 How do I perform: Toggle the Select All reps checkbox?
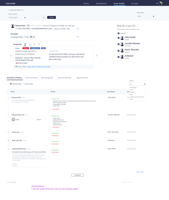coord(119,33)
